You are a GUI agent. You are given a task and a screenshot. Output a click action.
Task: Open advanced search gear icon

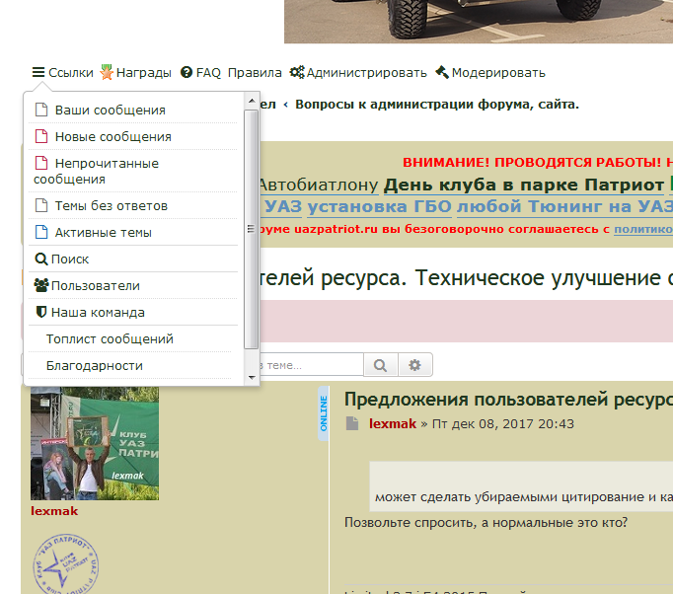click(414, 365)
